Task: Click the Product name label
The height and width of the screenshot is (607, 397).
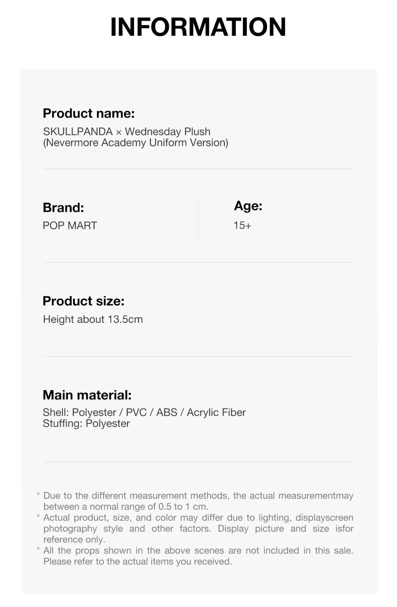Action: coord(89,113)
